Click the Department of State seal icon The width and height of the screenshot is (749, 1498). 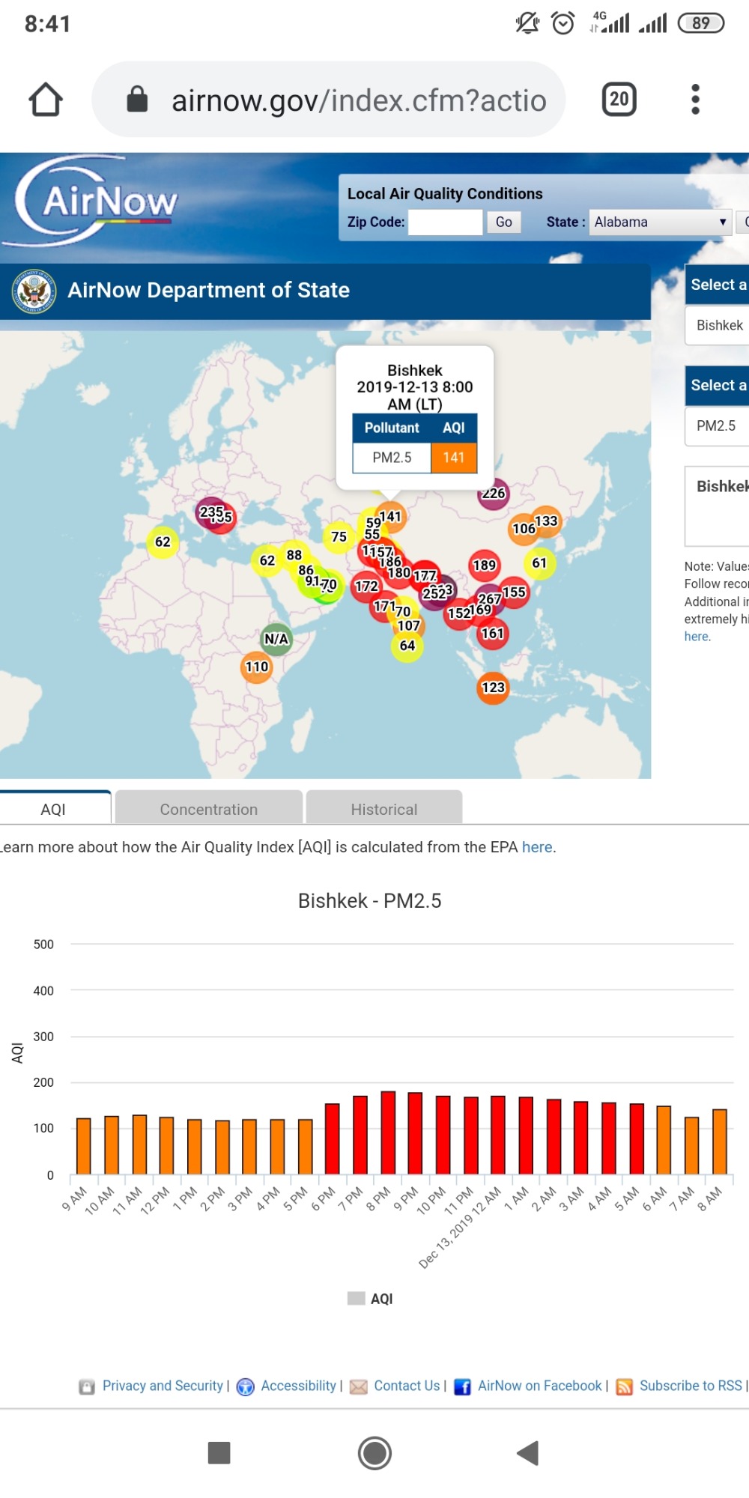tap(34, 291)
